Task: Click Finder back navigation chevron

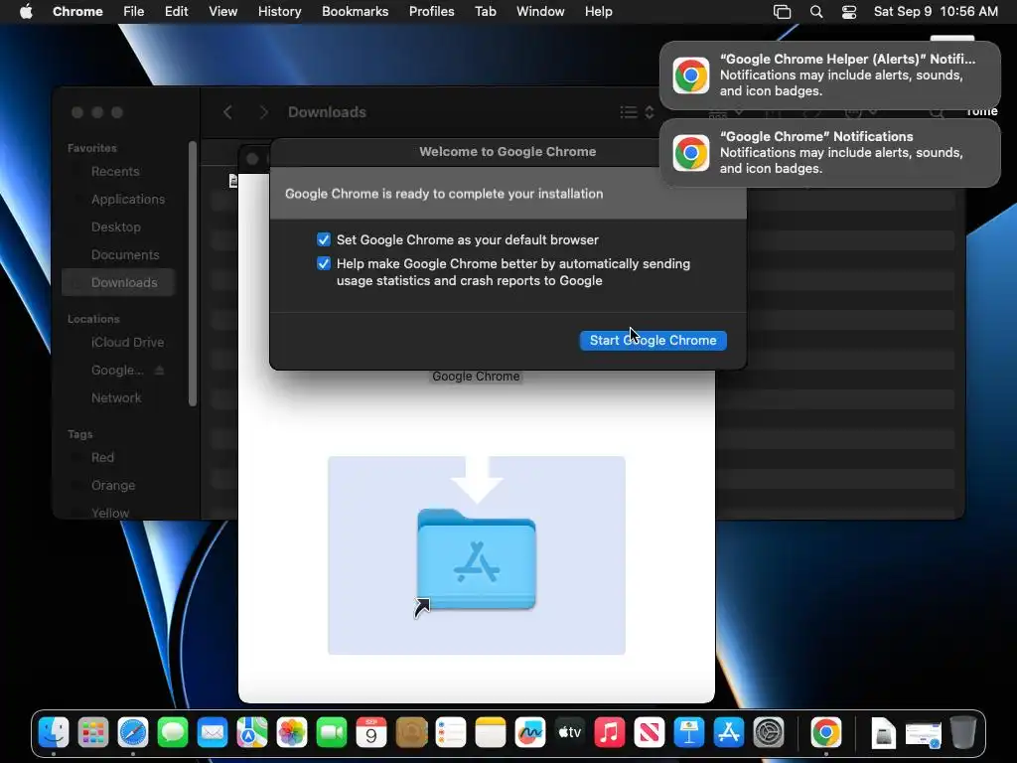Action: [x=227, y=112]
